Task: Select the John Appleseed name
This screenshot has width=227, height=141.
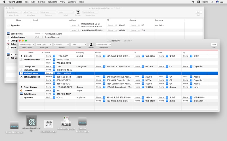Action: pos(32,77)
